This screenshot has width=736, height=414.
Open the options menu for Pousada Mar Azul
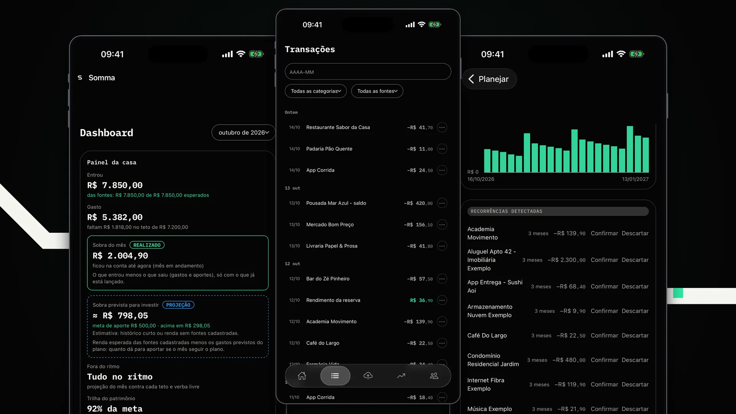point(442,203)
